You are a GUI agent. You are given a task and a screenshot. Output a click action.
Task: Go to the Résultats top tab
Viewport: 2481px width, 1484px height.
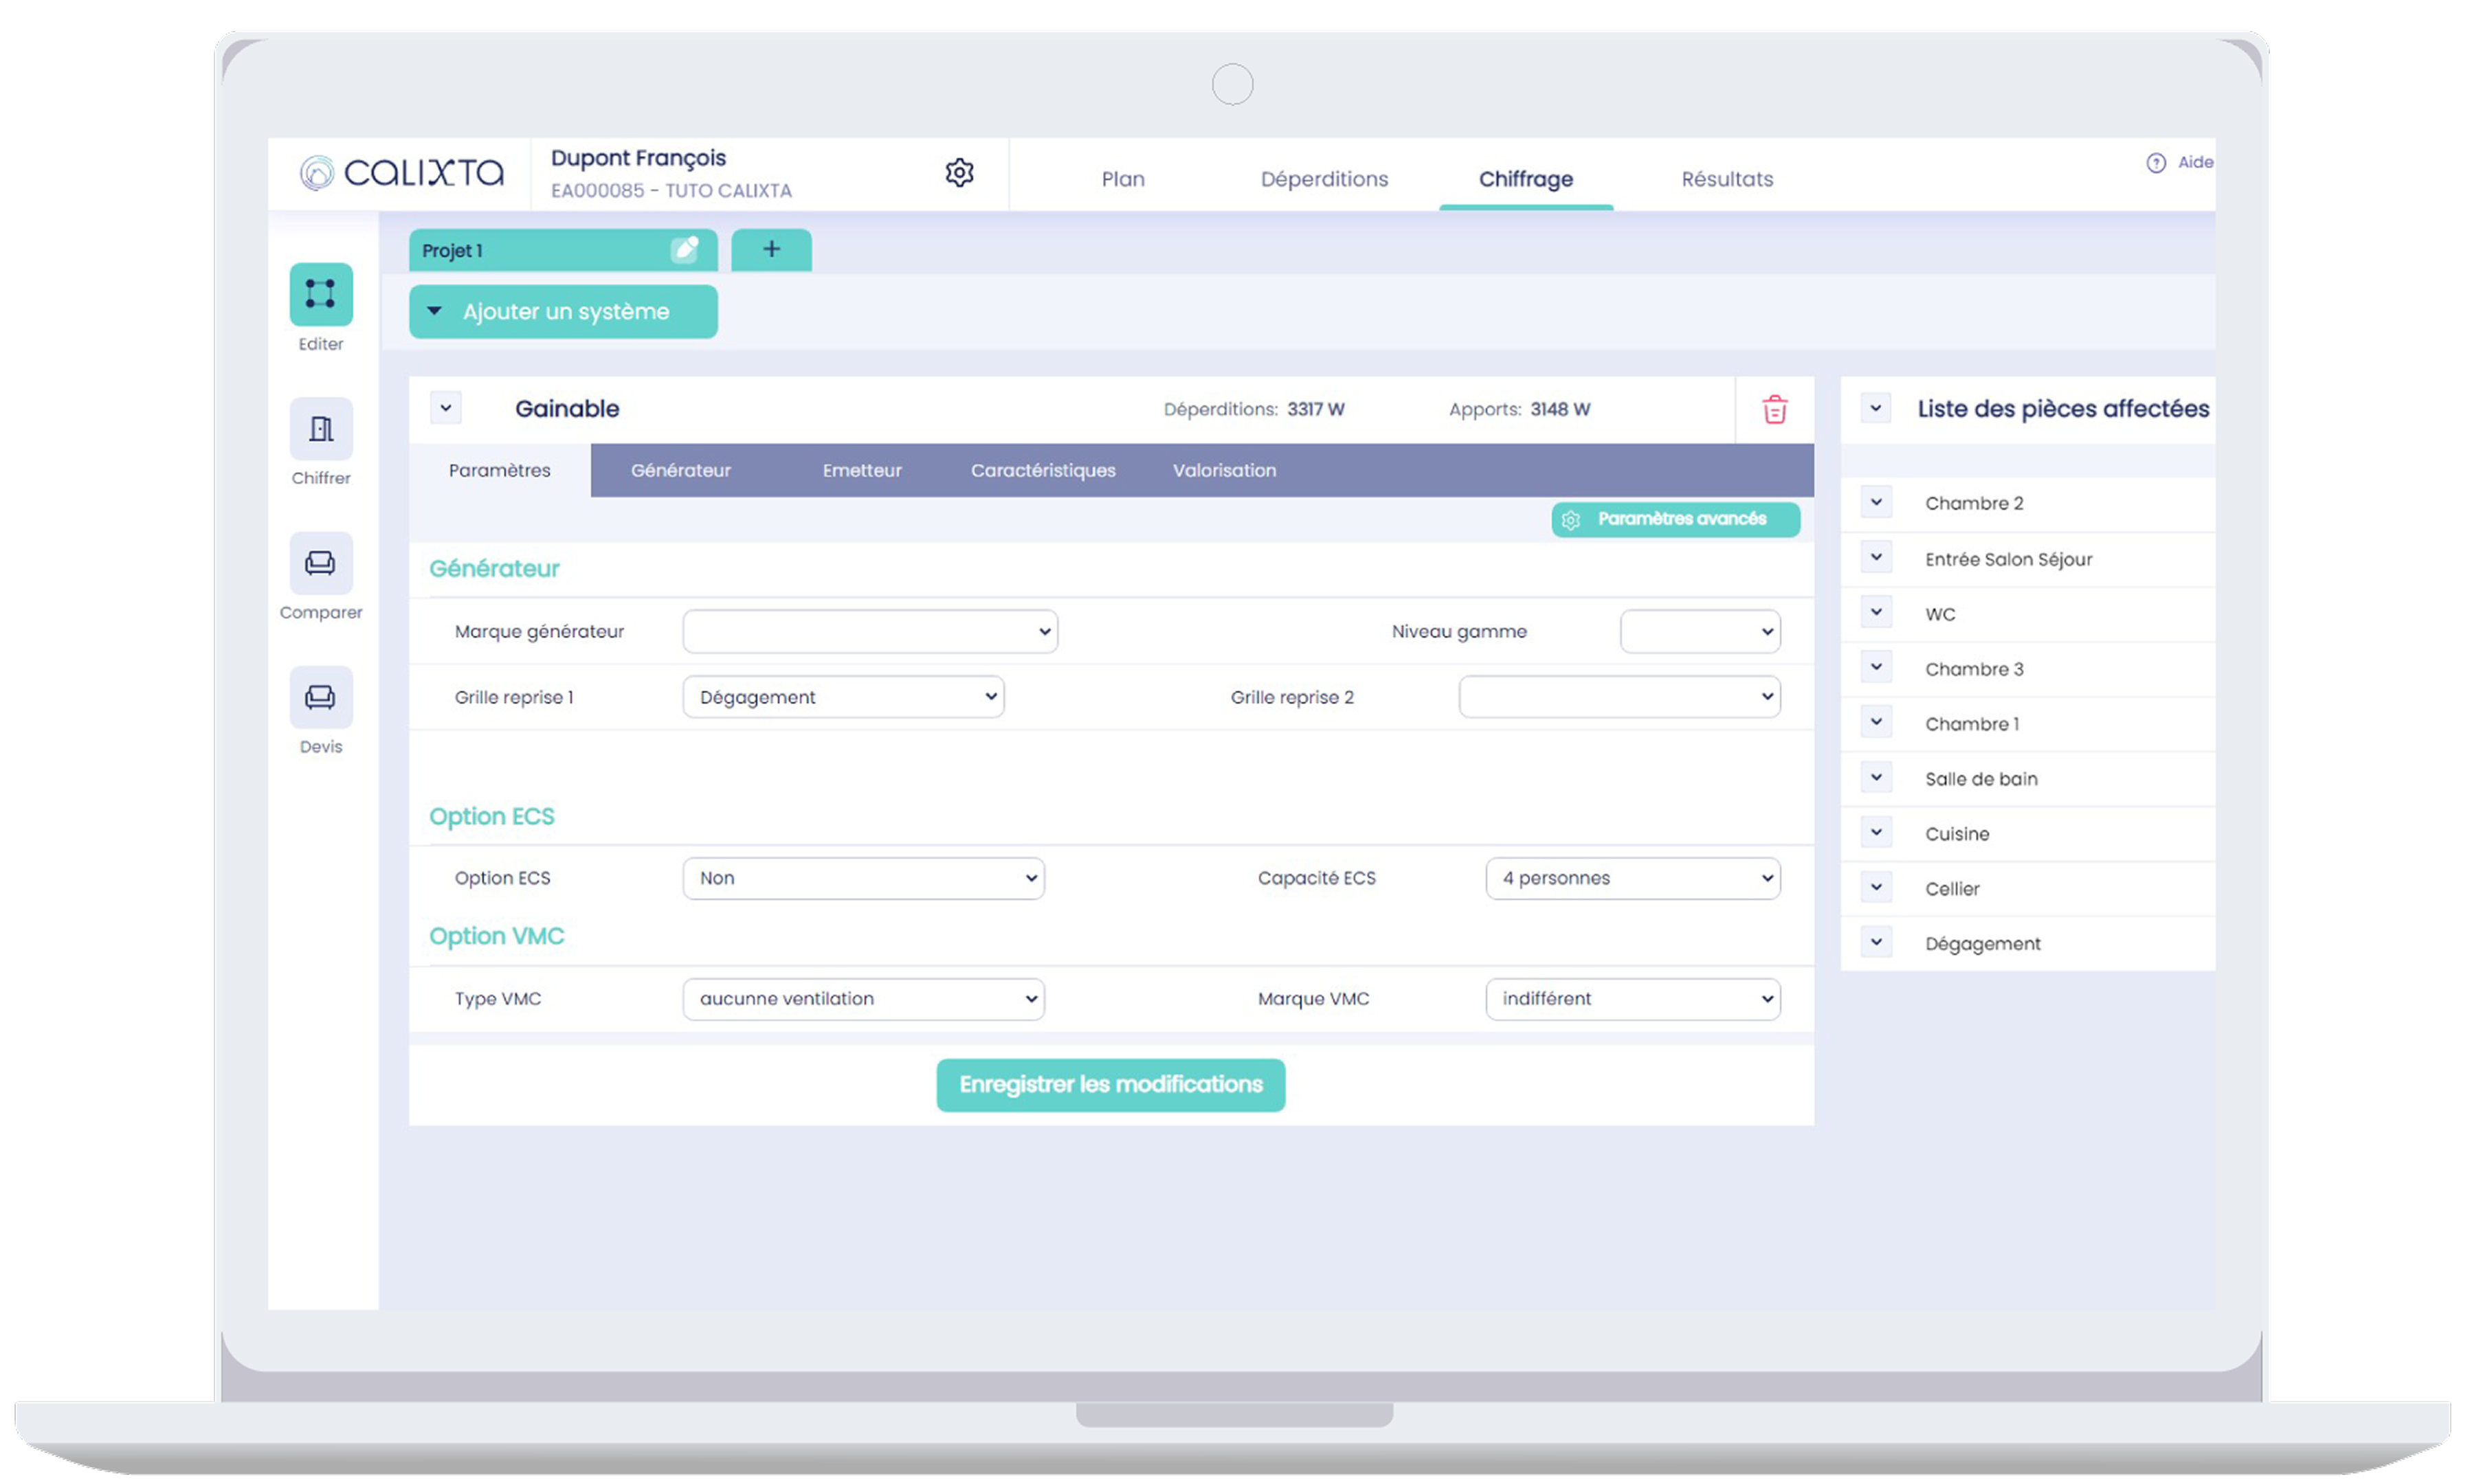pyautogui.click(x=1726, y=179)
